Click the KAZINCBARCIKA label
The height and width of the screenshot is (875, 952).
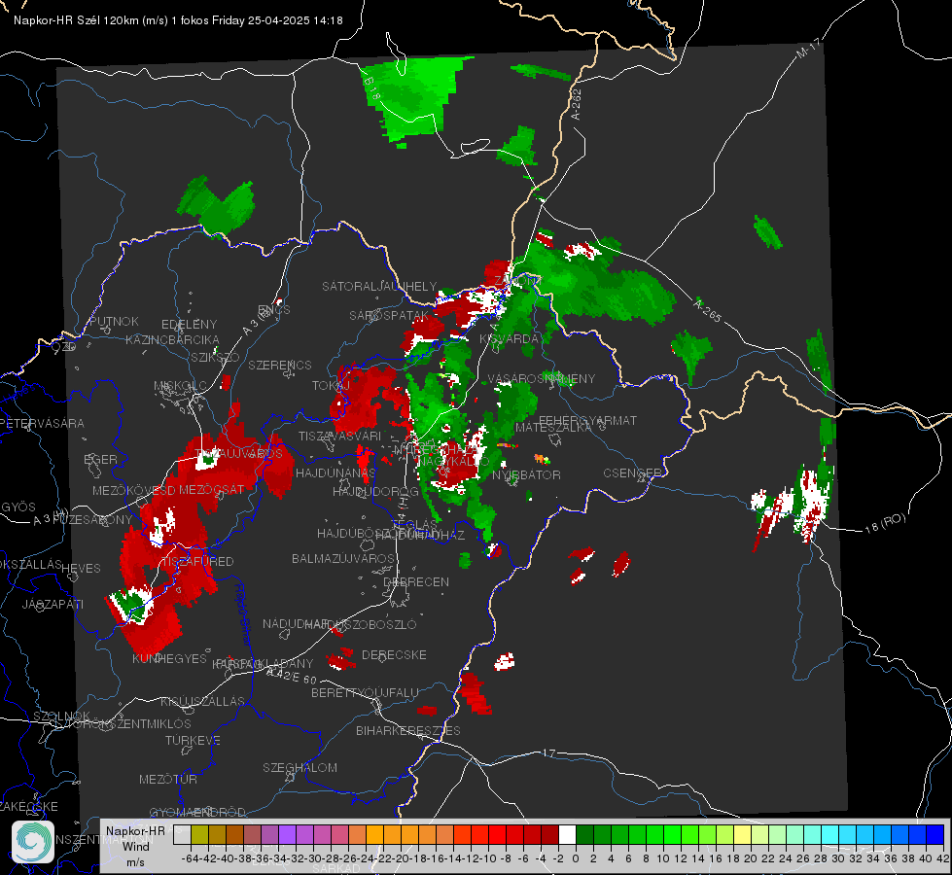[x=172, y=340]
